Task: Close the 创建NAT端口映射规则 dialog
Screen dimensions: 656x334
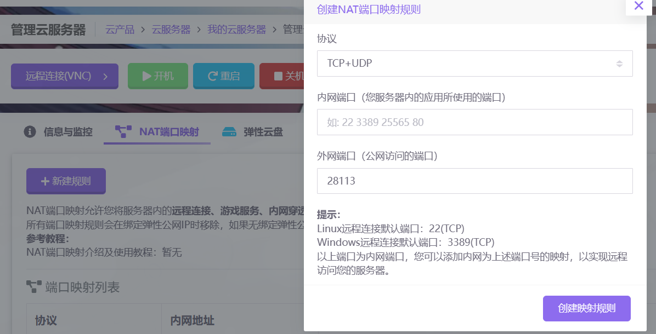Action: (x=638, y=6)
